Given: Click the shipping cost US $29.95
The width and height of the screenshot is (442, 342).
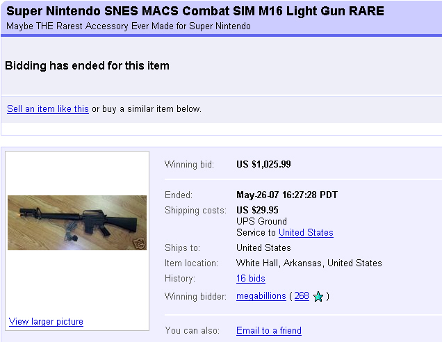Looking at the screenshot, I should [257, 210].
